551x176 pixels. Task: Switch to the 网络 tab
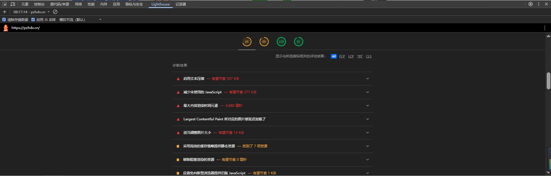pyautogui.click(x=78, y=4)
